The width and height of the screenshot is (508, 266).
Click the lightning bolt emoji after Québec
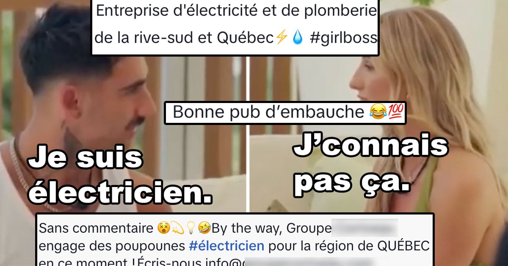coord(281,38)
